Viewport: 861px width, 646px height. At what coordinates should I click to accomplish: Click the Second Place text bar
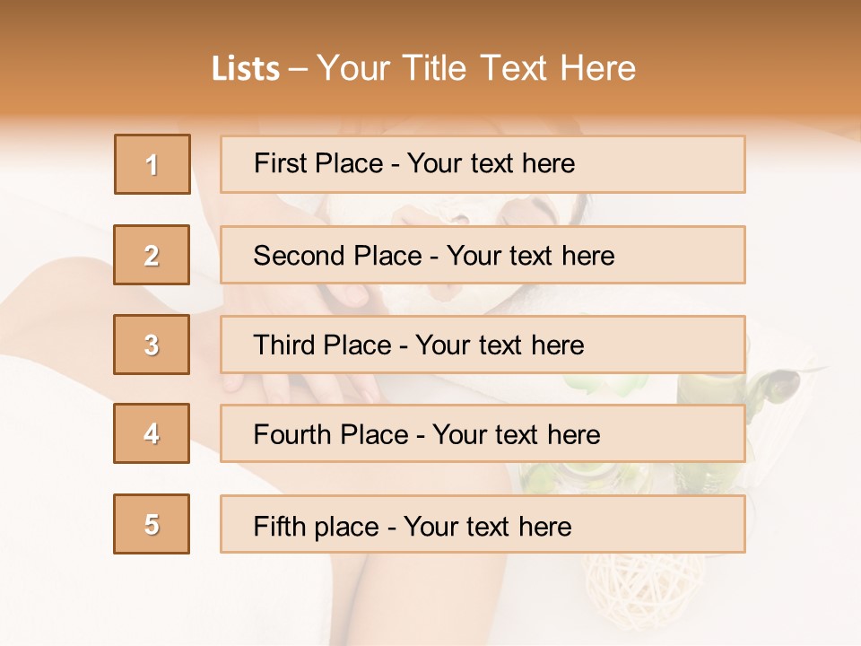tap(483, 255)
